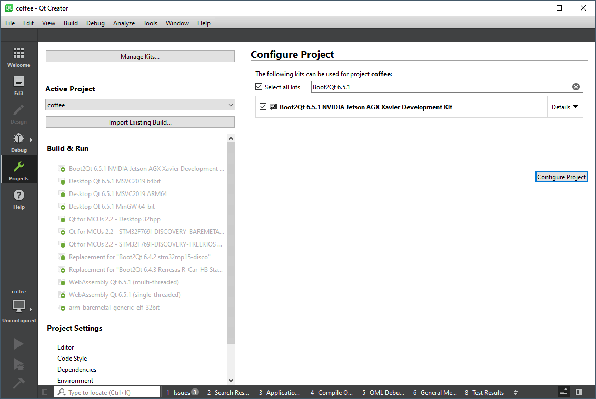The height and width of the screenshot is (399, 596).
Task: Uncheck the Boot2Qt NVIDIA Jetson kit
Action: pos(263,107)
